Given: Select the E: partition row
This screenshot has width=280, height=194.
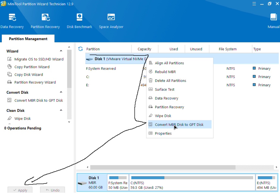Looking at the screenshot, I should click(182, 85).
